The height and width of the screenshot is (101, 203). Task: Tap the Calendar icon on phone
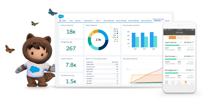pyautogui.click(x=166, y=82)
